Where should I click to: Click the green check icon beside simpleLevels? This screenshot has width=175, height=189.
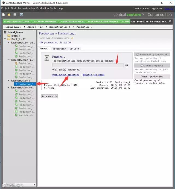coord(16,115)
